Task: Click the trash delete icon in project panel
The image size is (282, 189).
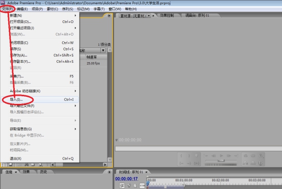Action: pos(47,165)
